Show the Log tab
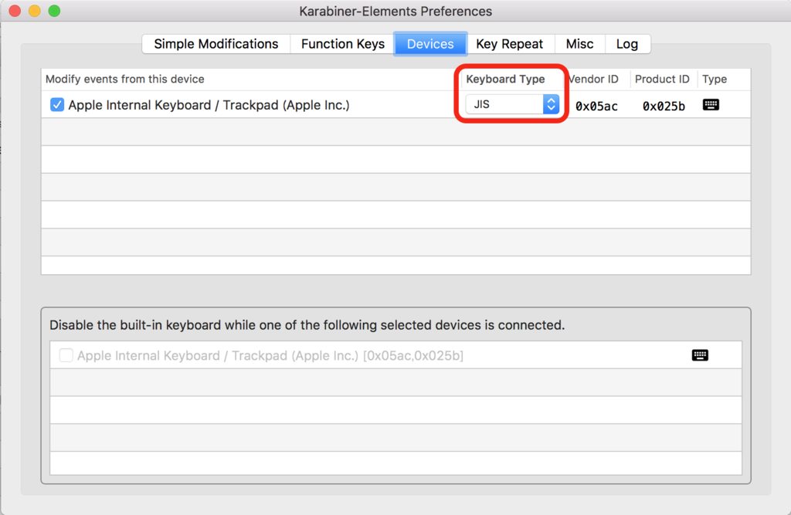The height and width of the screenshot is (515, 791). 627,44
